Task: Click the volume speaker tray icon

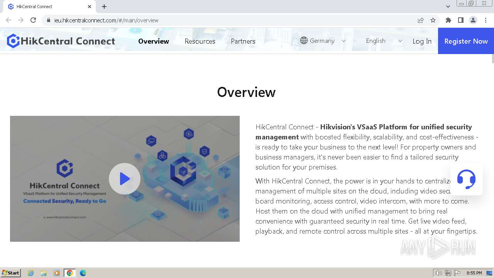Action: (438, 273)
